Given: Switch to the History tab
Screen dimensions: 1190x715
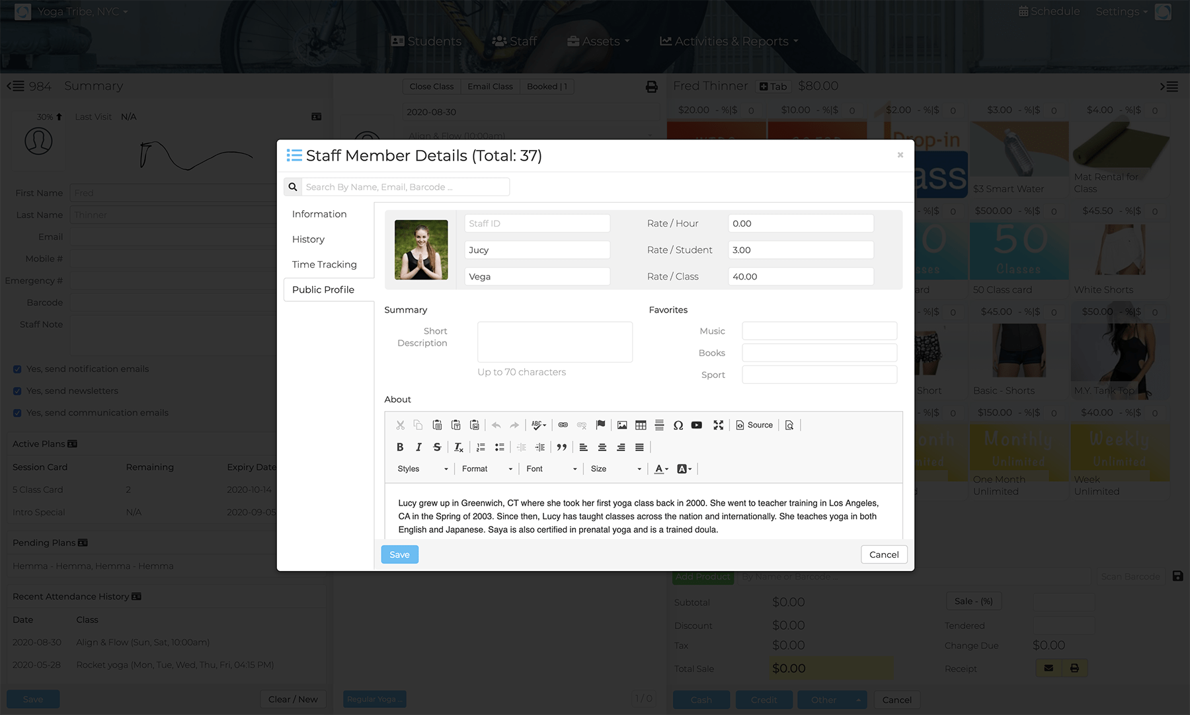Looking at the screenshot, I should coord(308,239).
